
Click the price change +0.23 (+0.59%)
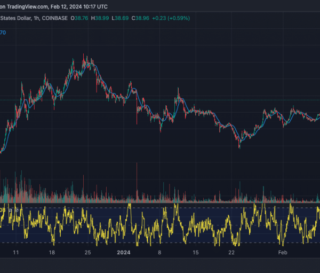(x=171, y=18)
